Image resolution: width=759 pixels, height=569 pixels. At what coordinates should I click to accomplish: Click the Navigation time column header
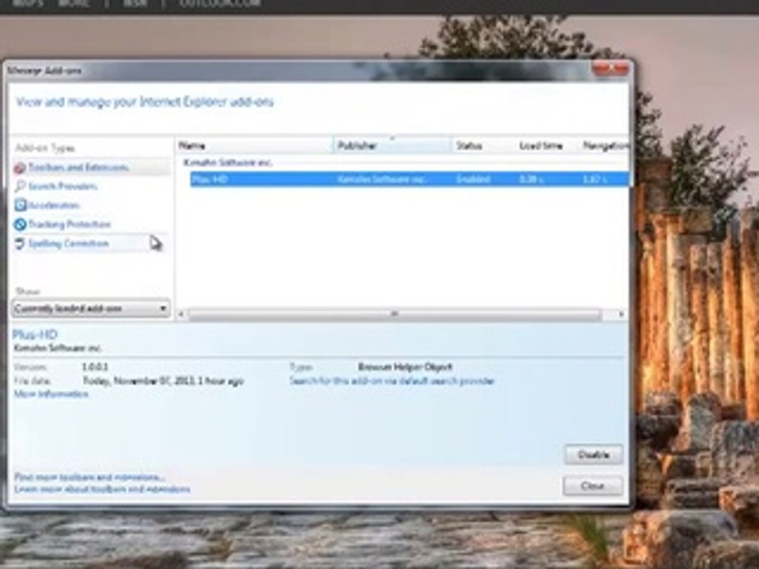coord(604,145)
